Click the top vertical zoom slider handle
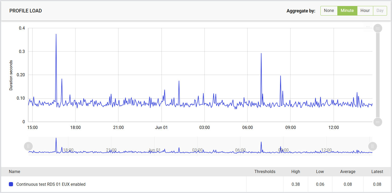The width and height of the screenshot is (392, 193). coord(378,28)
